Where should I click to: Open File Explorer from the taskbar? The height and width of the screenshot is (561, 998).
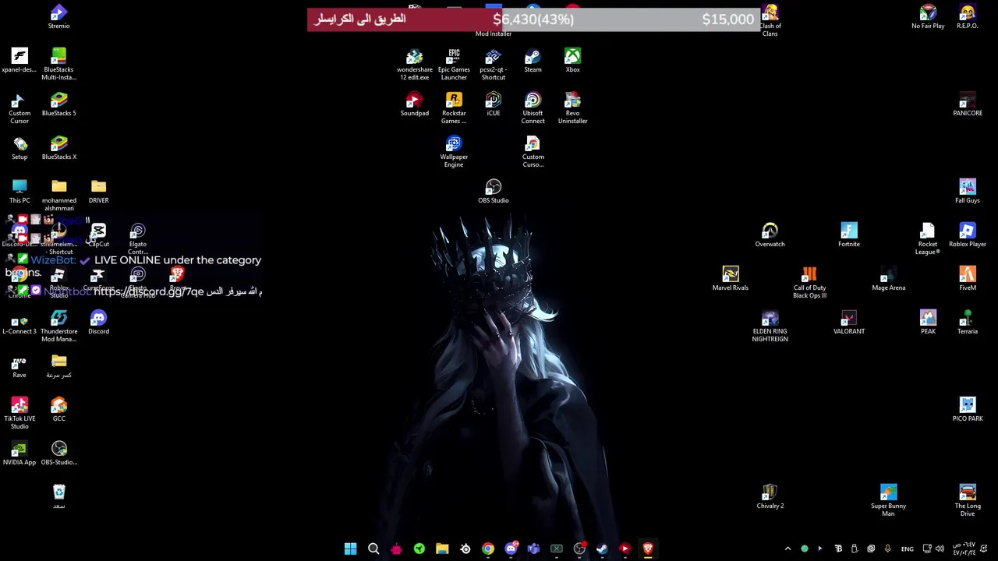pos(442,549)
